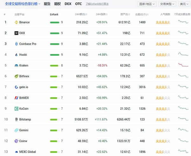Expand the 国家/地区 dropdown

[x=147, y=4]
